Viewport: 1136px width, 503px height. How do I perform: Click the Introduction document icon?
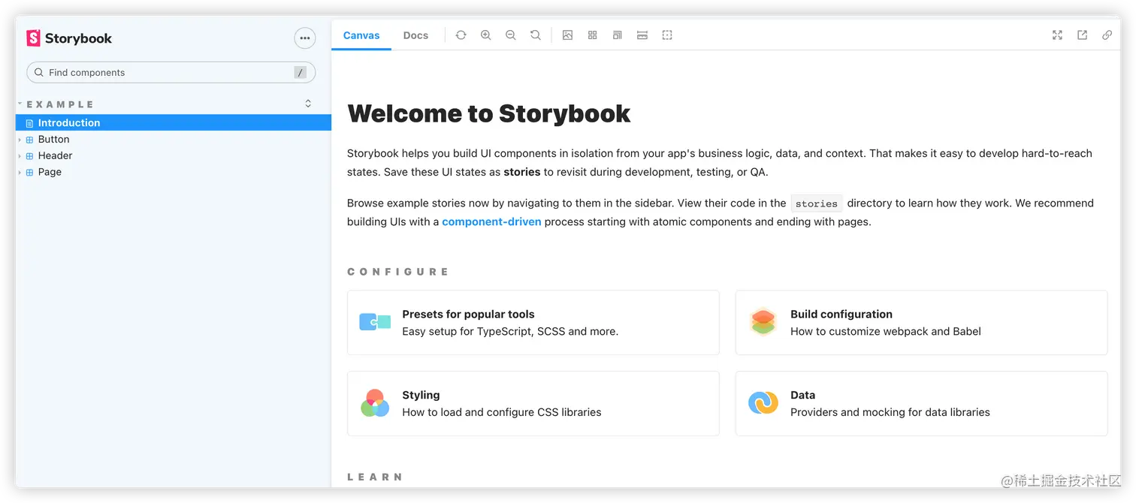[30, 123]
